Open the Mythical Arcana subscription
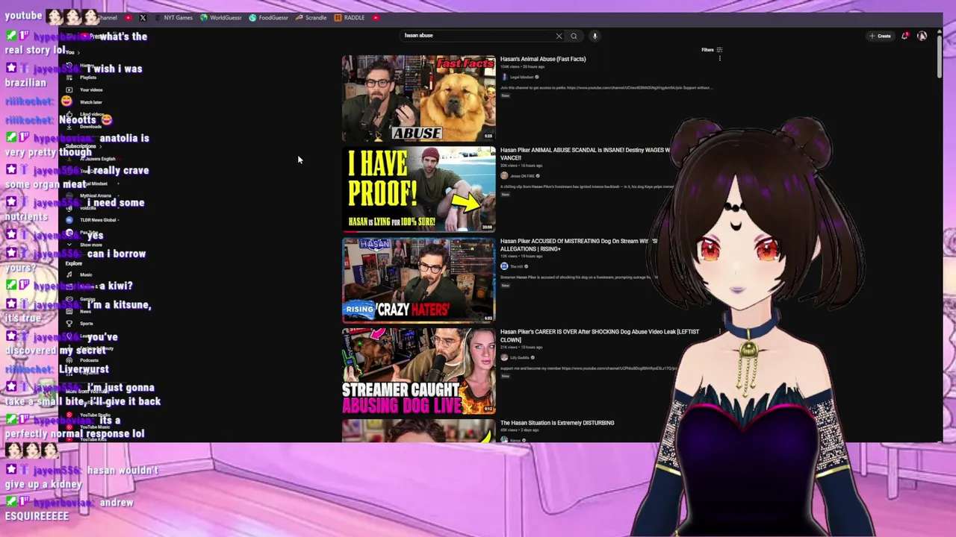Image resolution: width=956 pixels, height=537 pixels. (x=89, y=195)
